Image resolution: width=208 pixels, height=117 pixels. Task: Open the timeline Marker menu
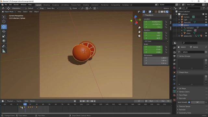(32, 101)
